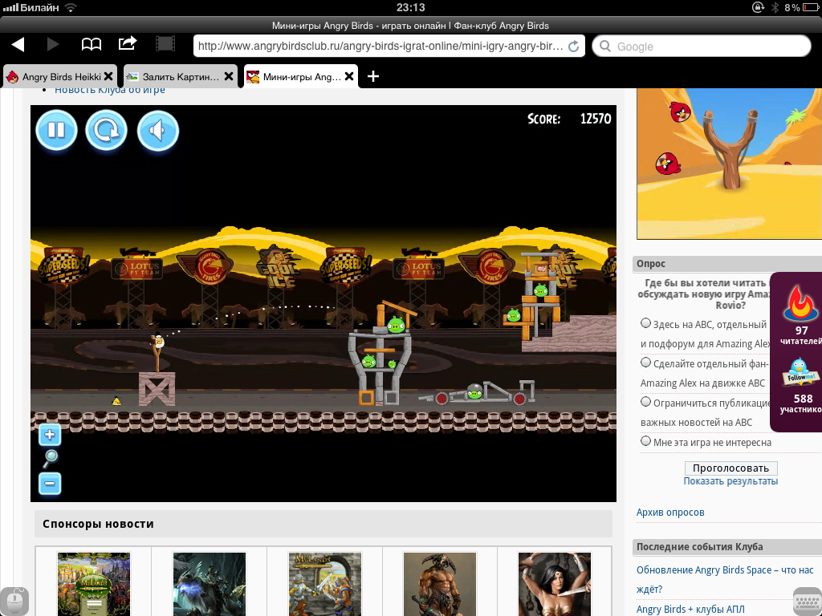The image size is (822, 616).
Task: Open the share arrow icon
Action: pyautogui.click(x=128, y=43)
